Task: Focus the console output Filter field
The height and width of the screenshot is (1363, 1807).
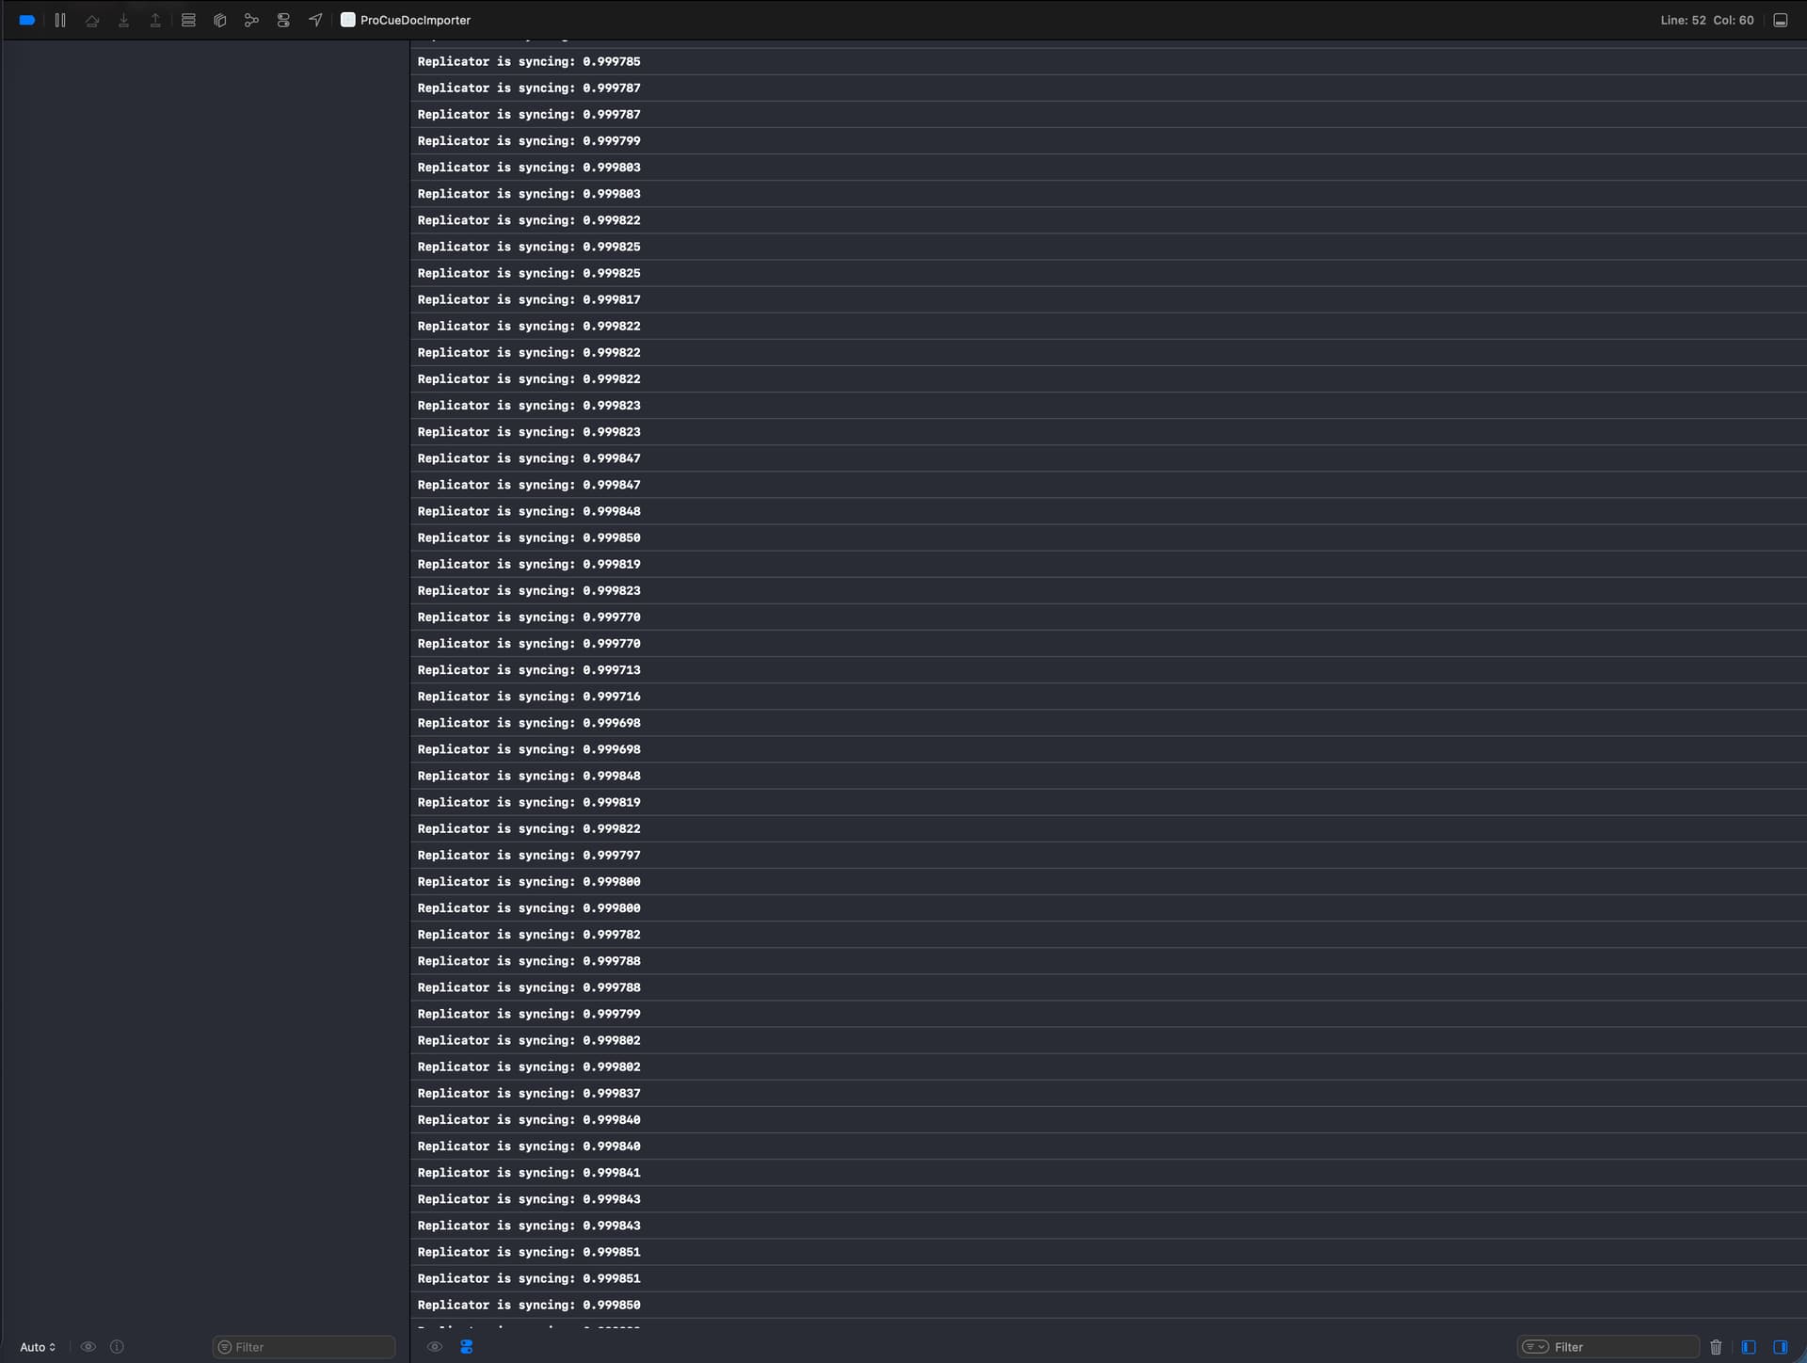Action: click(x=1608, y=1347)
